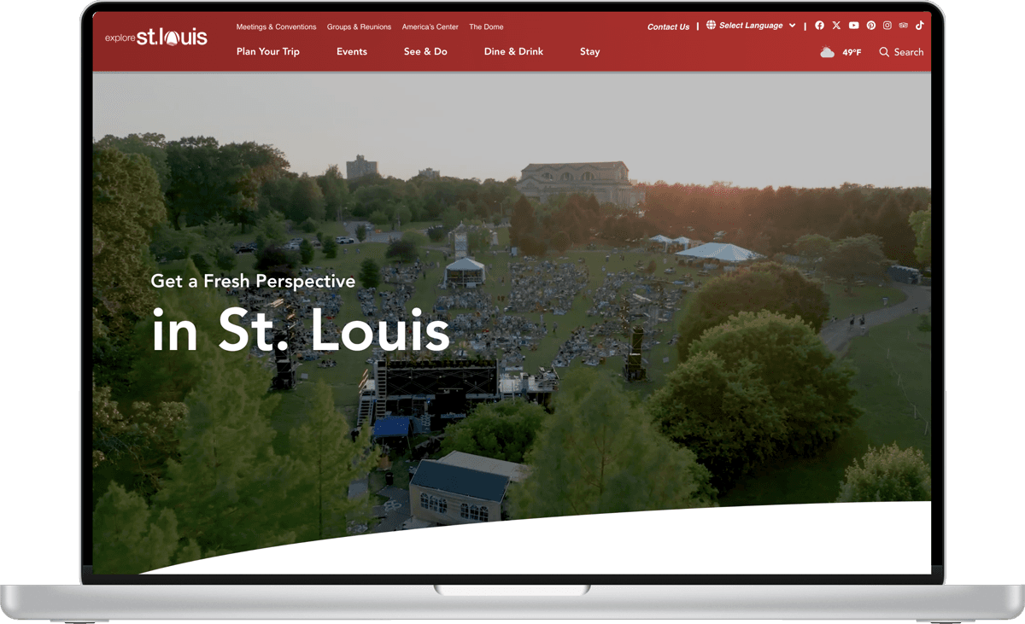
Task: Open the Events menu item
Action: pos(352,51)
